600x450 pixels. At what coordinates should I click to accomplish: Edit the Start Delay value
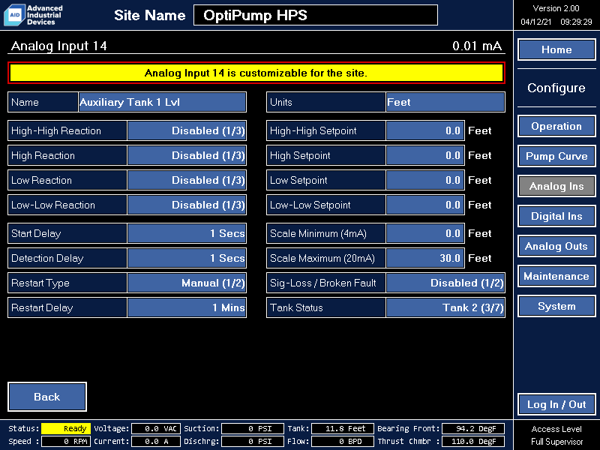187,233
